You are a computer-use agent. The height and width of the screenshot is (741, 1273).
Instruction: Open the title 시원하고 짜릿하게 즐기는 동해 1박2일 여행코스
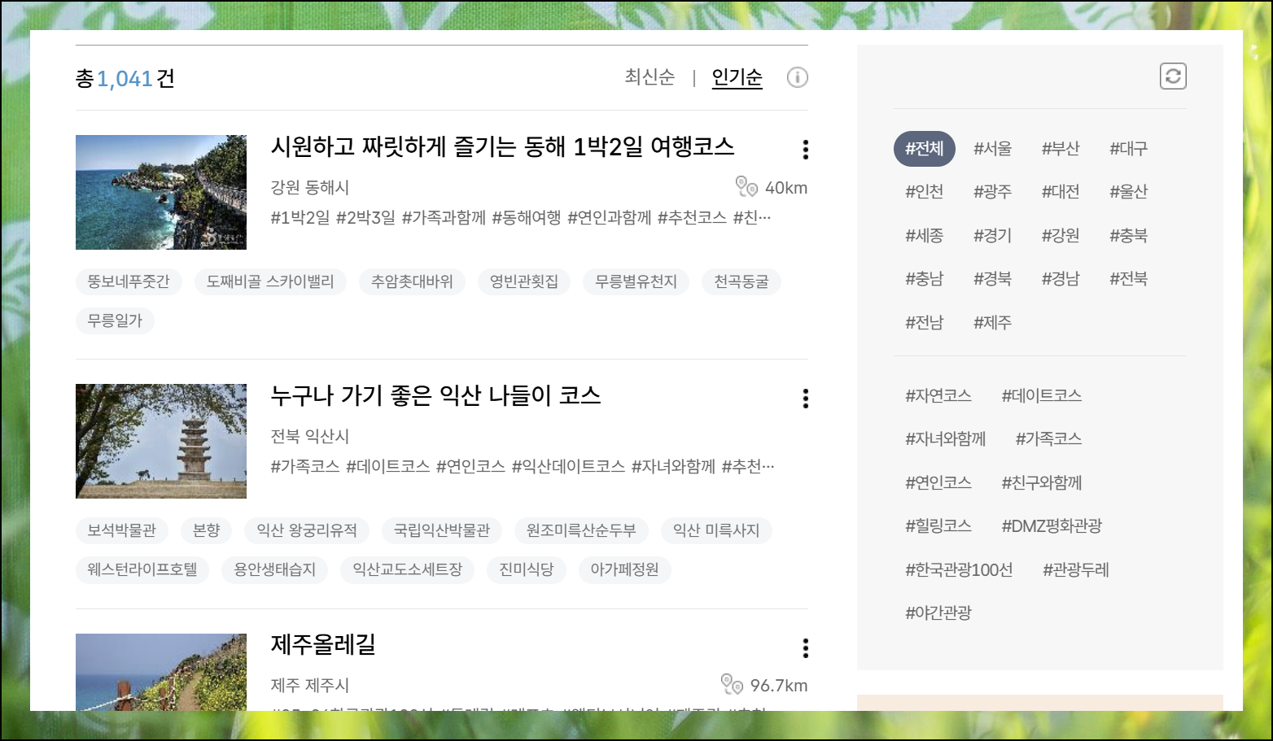click(502, 147)
